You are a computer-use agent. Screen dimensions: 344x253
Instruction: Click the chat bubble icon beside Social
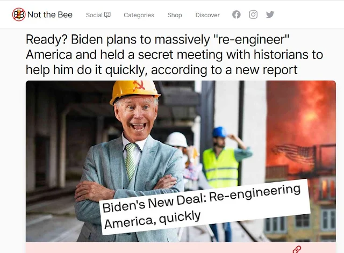(107, 15)
